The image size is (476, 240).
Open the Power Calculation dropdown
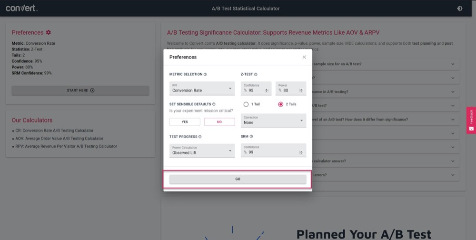[x=202, y=150]
